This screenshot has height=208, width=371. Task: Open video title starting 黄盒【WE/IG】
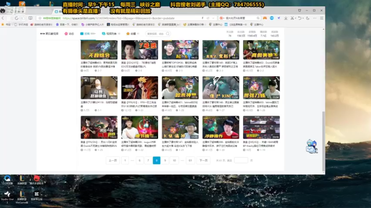tap(261, 144)
